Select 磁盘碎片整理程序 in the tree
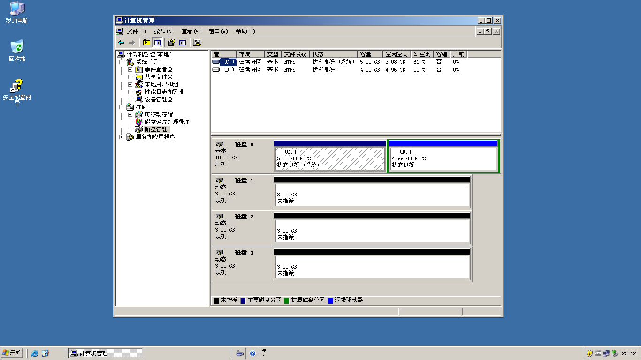This screenshot has width=641, height=360. click(167, 122)
